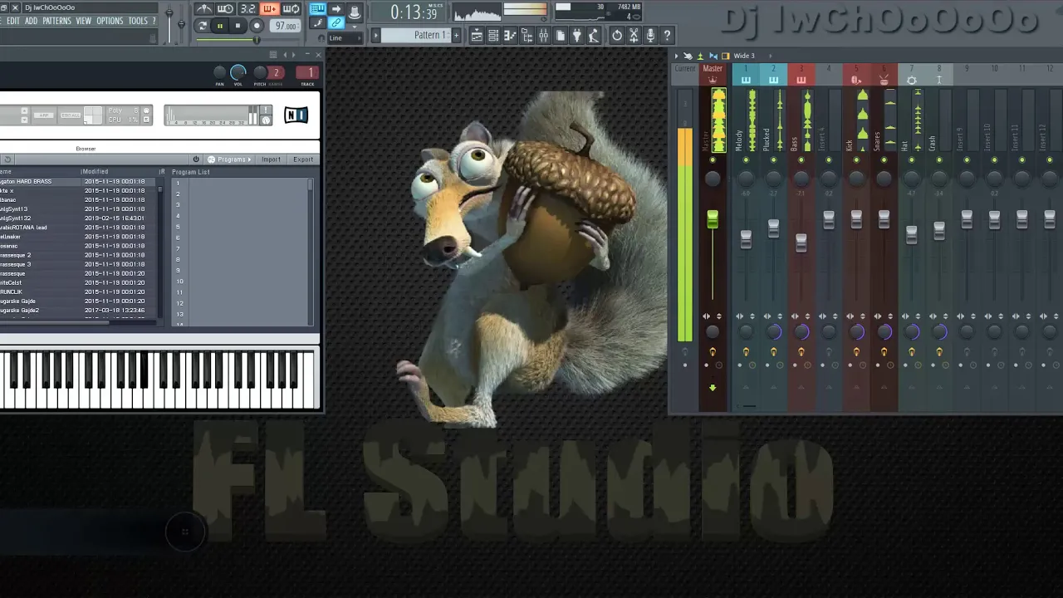Click the step edit icon
The height and width of the screenshot is (598, 1063).
click(x=318, y=23)
